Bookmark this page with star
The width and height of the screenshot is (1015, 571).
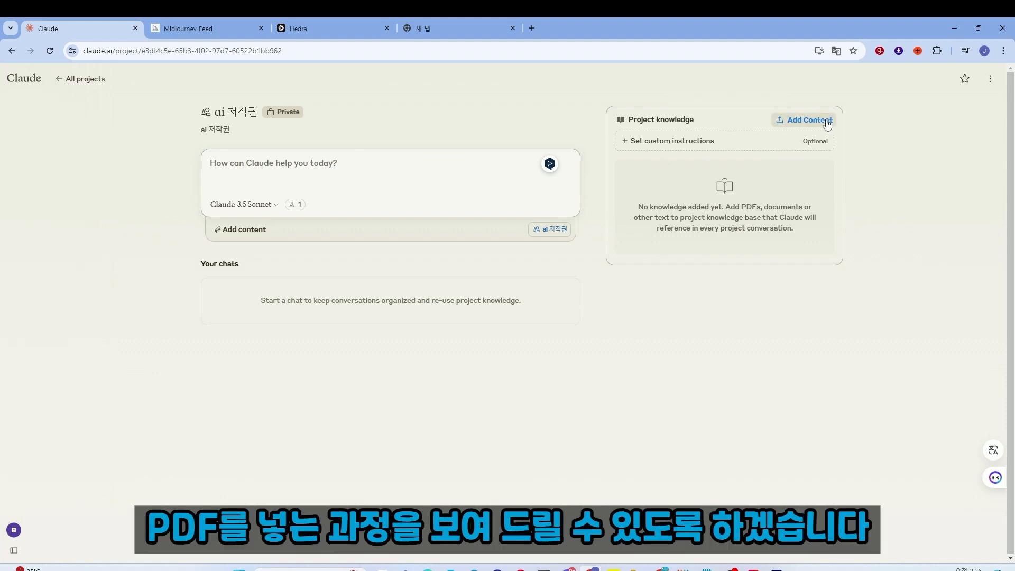[x=853, y=51]
